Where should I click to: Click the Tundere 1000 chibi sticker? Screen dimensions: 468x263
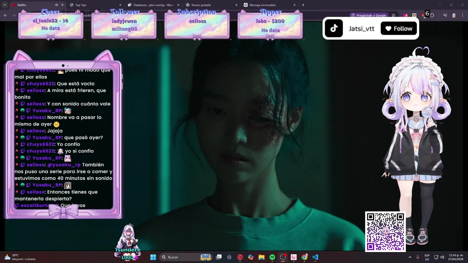click(127, 242)
